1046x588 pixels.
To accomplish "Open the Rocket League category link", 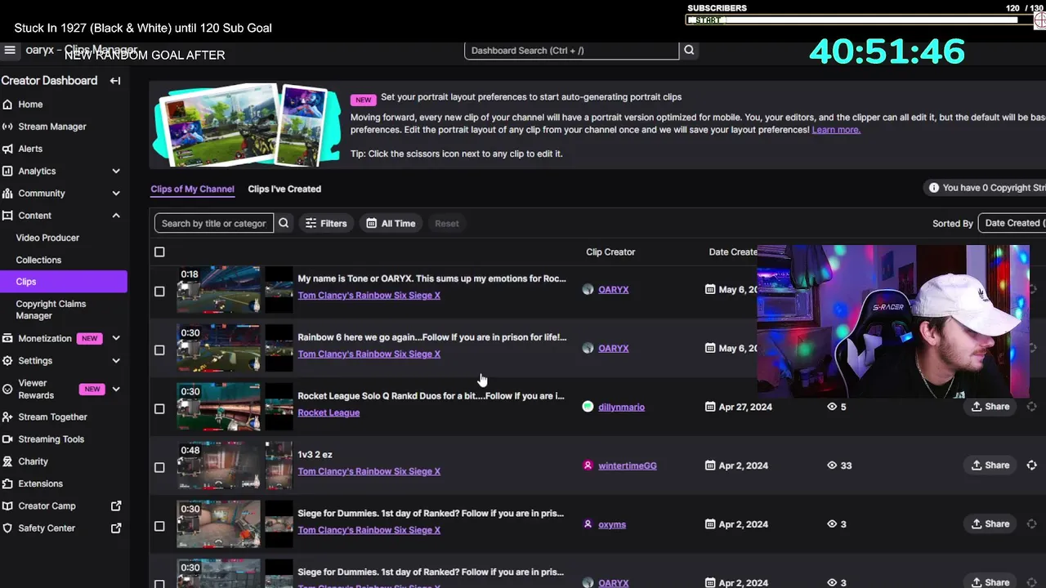I will tap(329, 412).
